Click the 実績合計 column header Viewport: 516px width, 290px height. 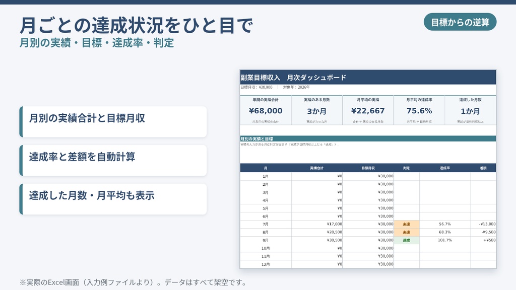pos(316,168)
